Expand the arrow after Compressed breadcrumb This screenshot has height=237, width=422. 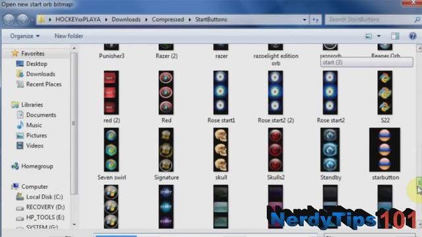click(189, 20)
